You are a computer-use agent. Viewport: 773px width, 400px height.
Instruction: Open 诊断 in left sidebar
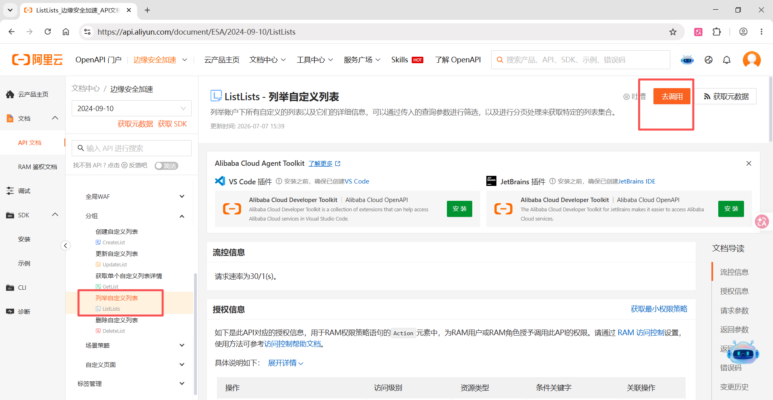(24, 311)
